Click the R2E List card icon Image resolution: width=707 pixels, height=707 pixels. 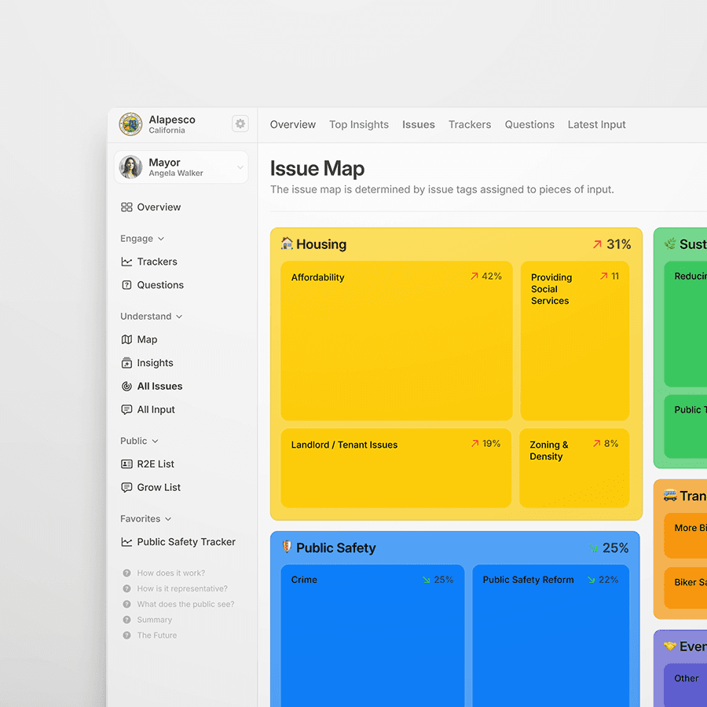pyautogui.click(x=126, y=464)
